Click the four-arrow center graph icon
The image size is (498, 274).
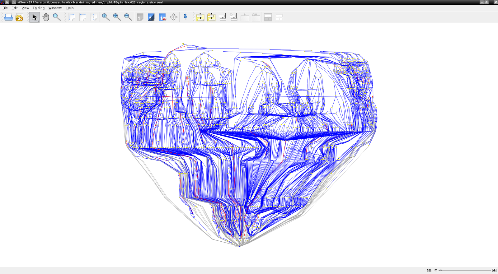[x=174, y=17]
